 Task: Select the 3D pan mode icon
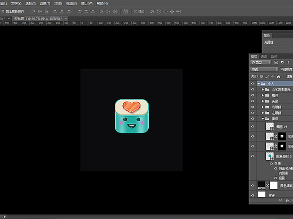(165, 12)
